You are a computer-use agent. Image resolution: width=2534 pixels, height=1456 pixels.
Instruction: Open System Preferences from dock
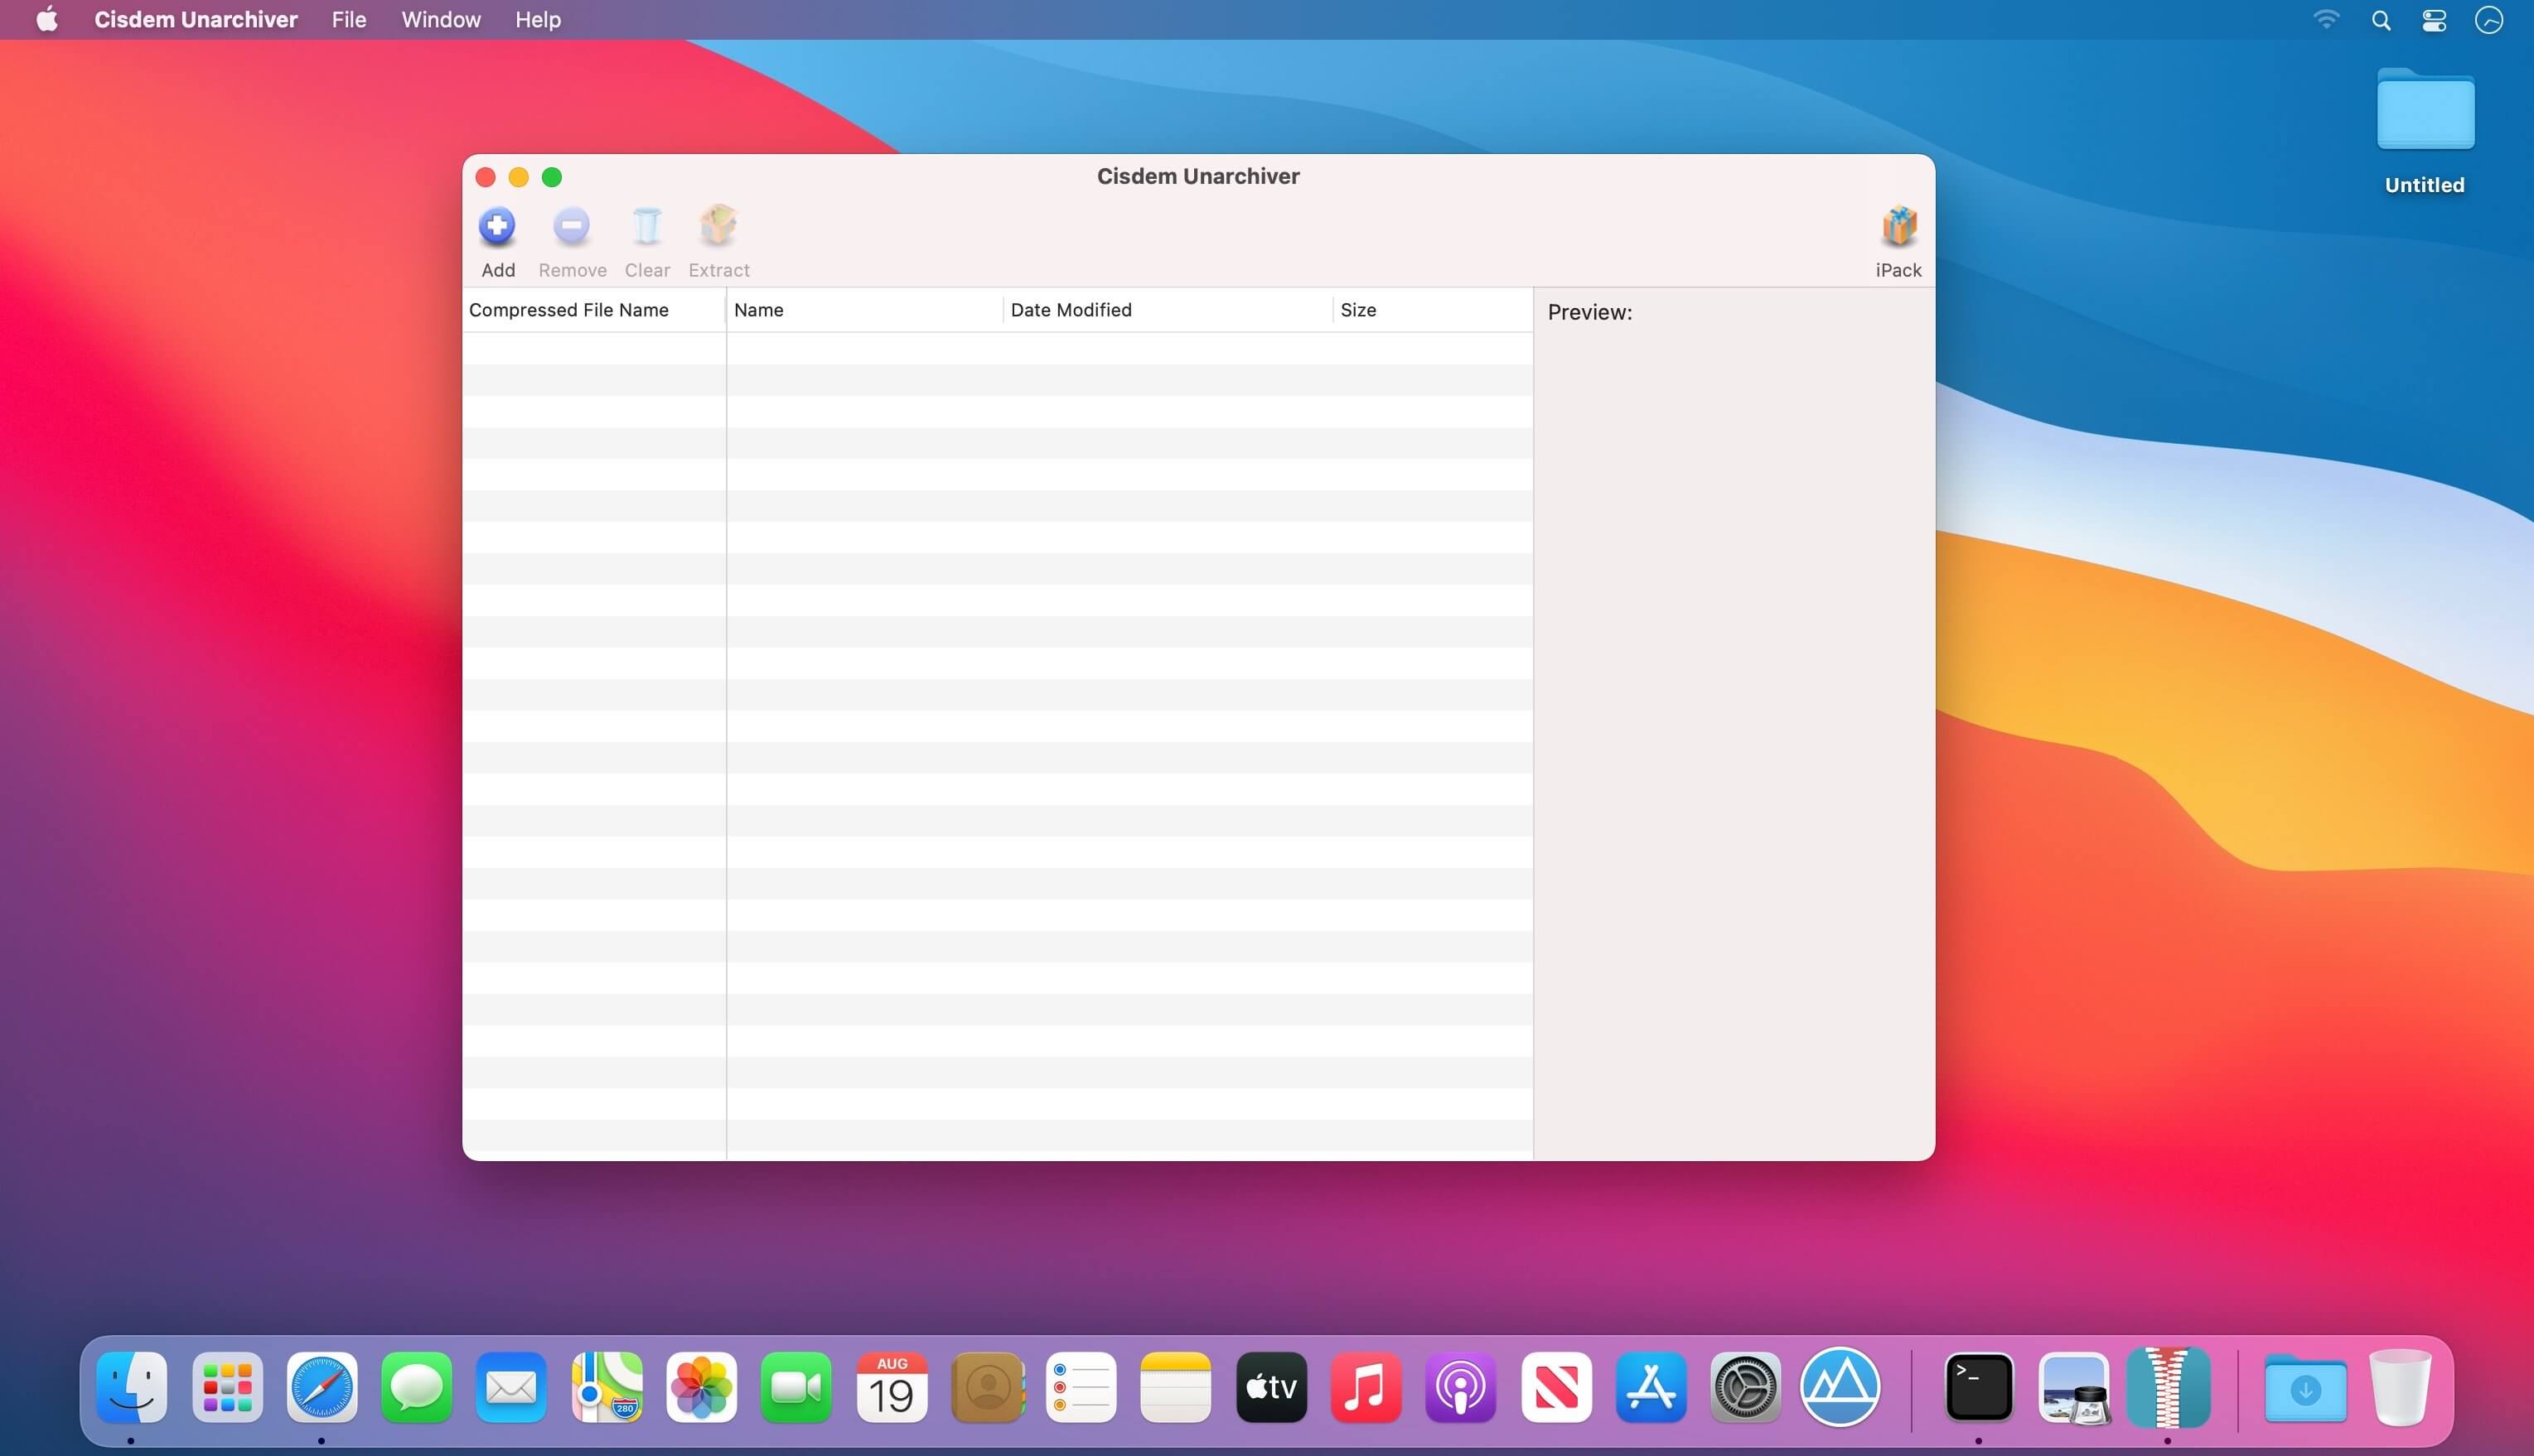pyautogui.click(x=1744, y=1387)
